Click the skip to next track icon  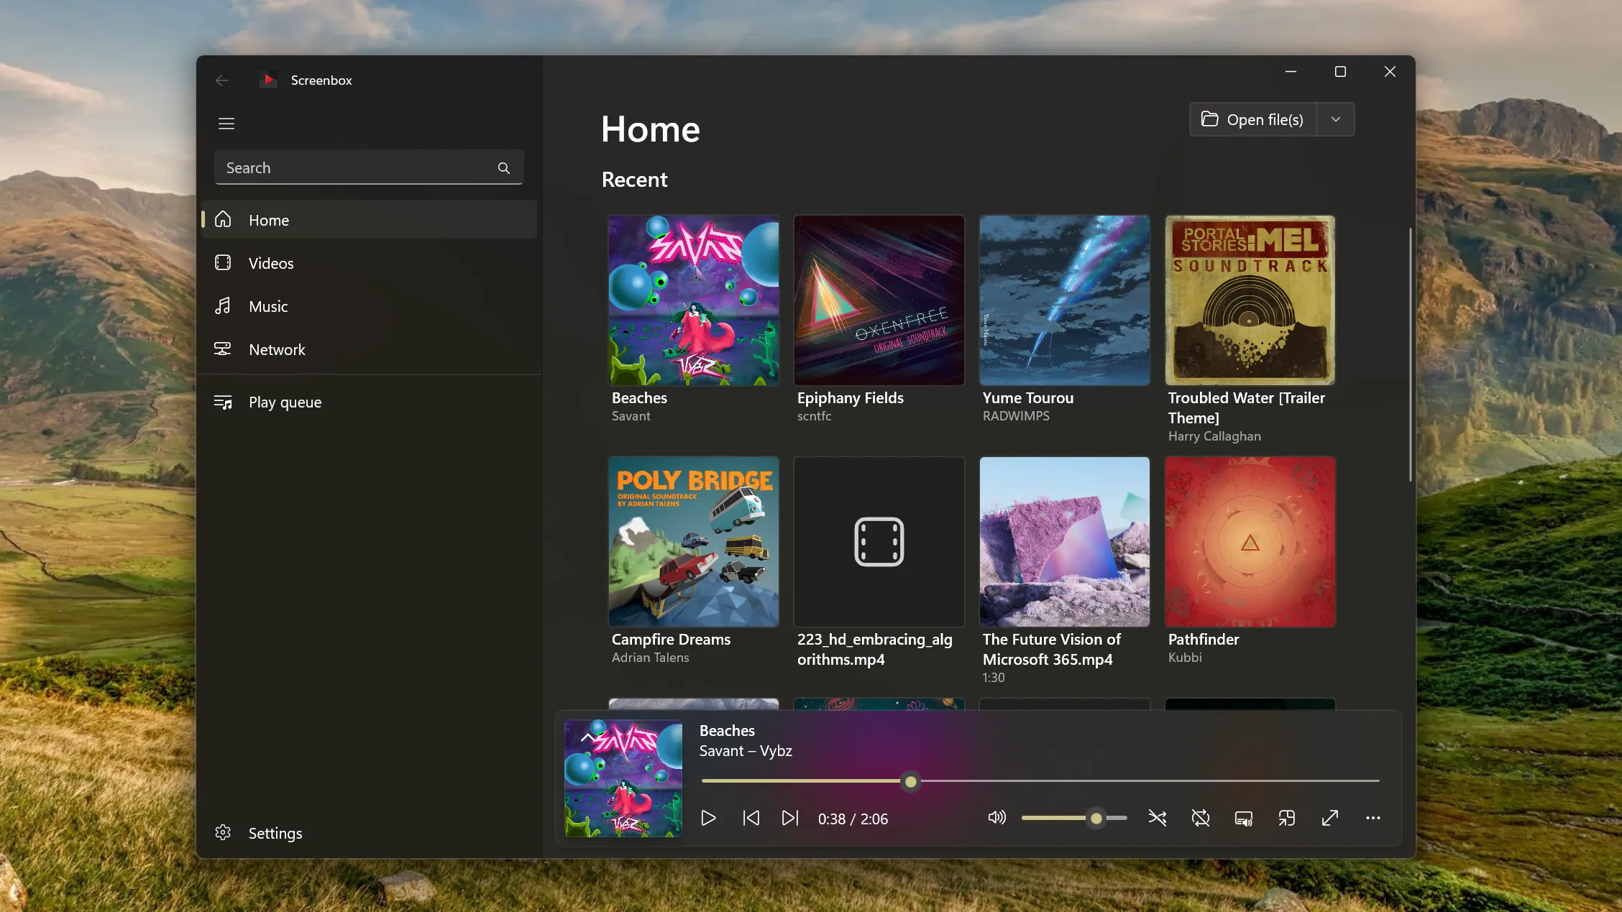790,817
